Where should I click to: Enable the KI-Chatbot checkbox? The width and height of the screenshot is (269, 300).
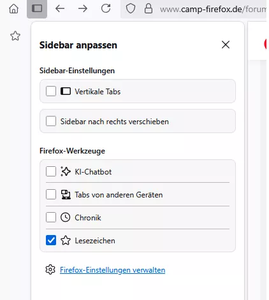pyautogui.click(x=51, y=171)
